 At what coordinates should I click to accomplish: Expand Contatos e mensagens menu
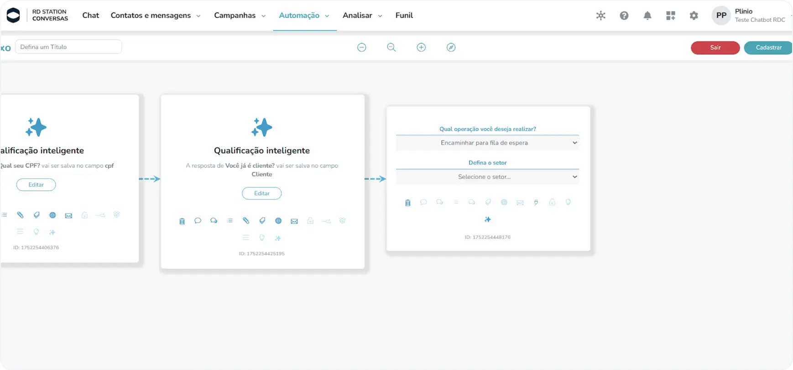tap(156, 16)
